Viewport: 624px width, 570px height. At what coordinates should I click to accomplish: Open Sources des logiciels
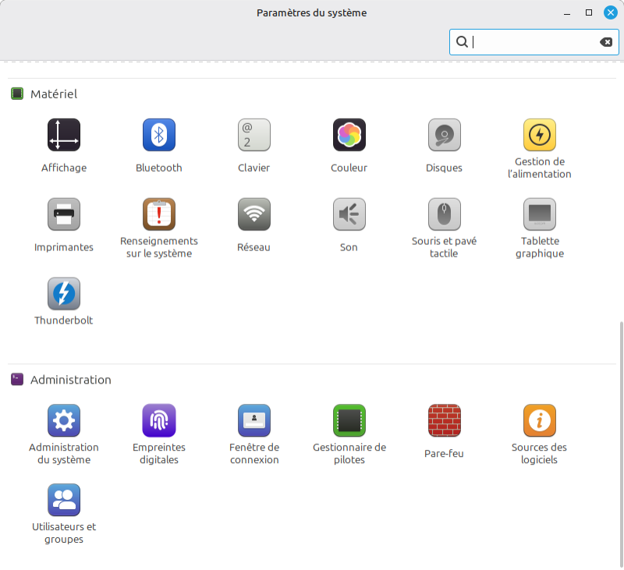point(540,421)
